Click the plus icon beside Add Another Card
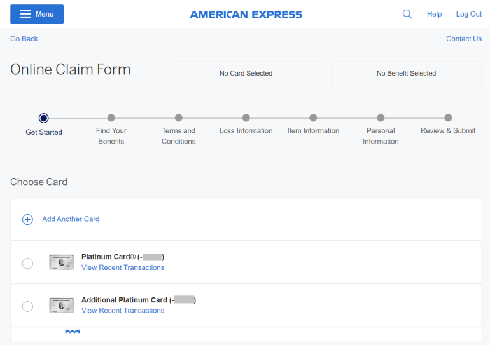 tap(27, 219)
